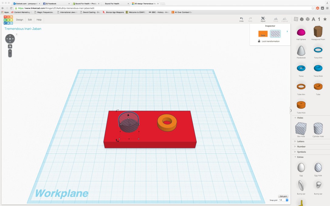330x206 pixels.
Task: Click the home view button in navigation wheel
Action: pos(10,39)
